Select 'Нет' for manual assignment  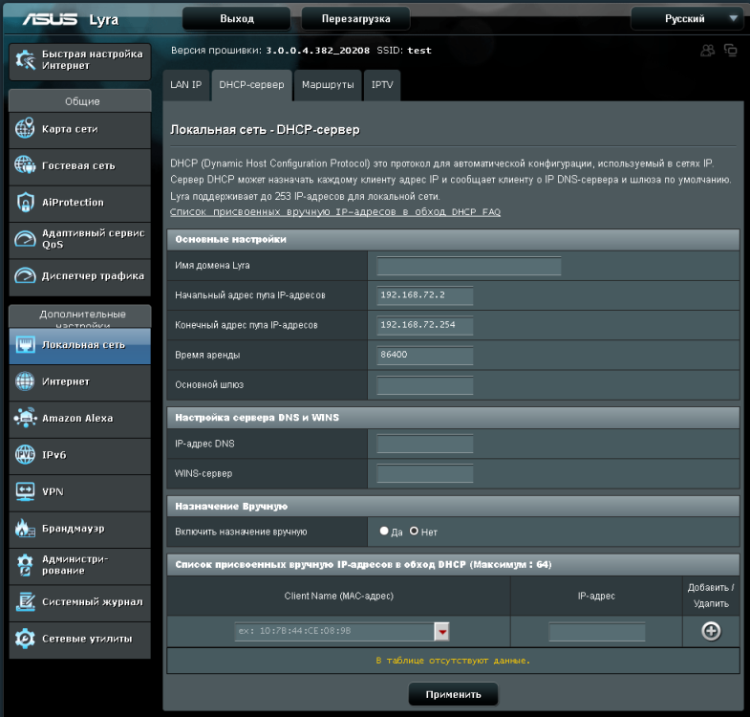coord(414,531)
